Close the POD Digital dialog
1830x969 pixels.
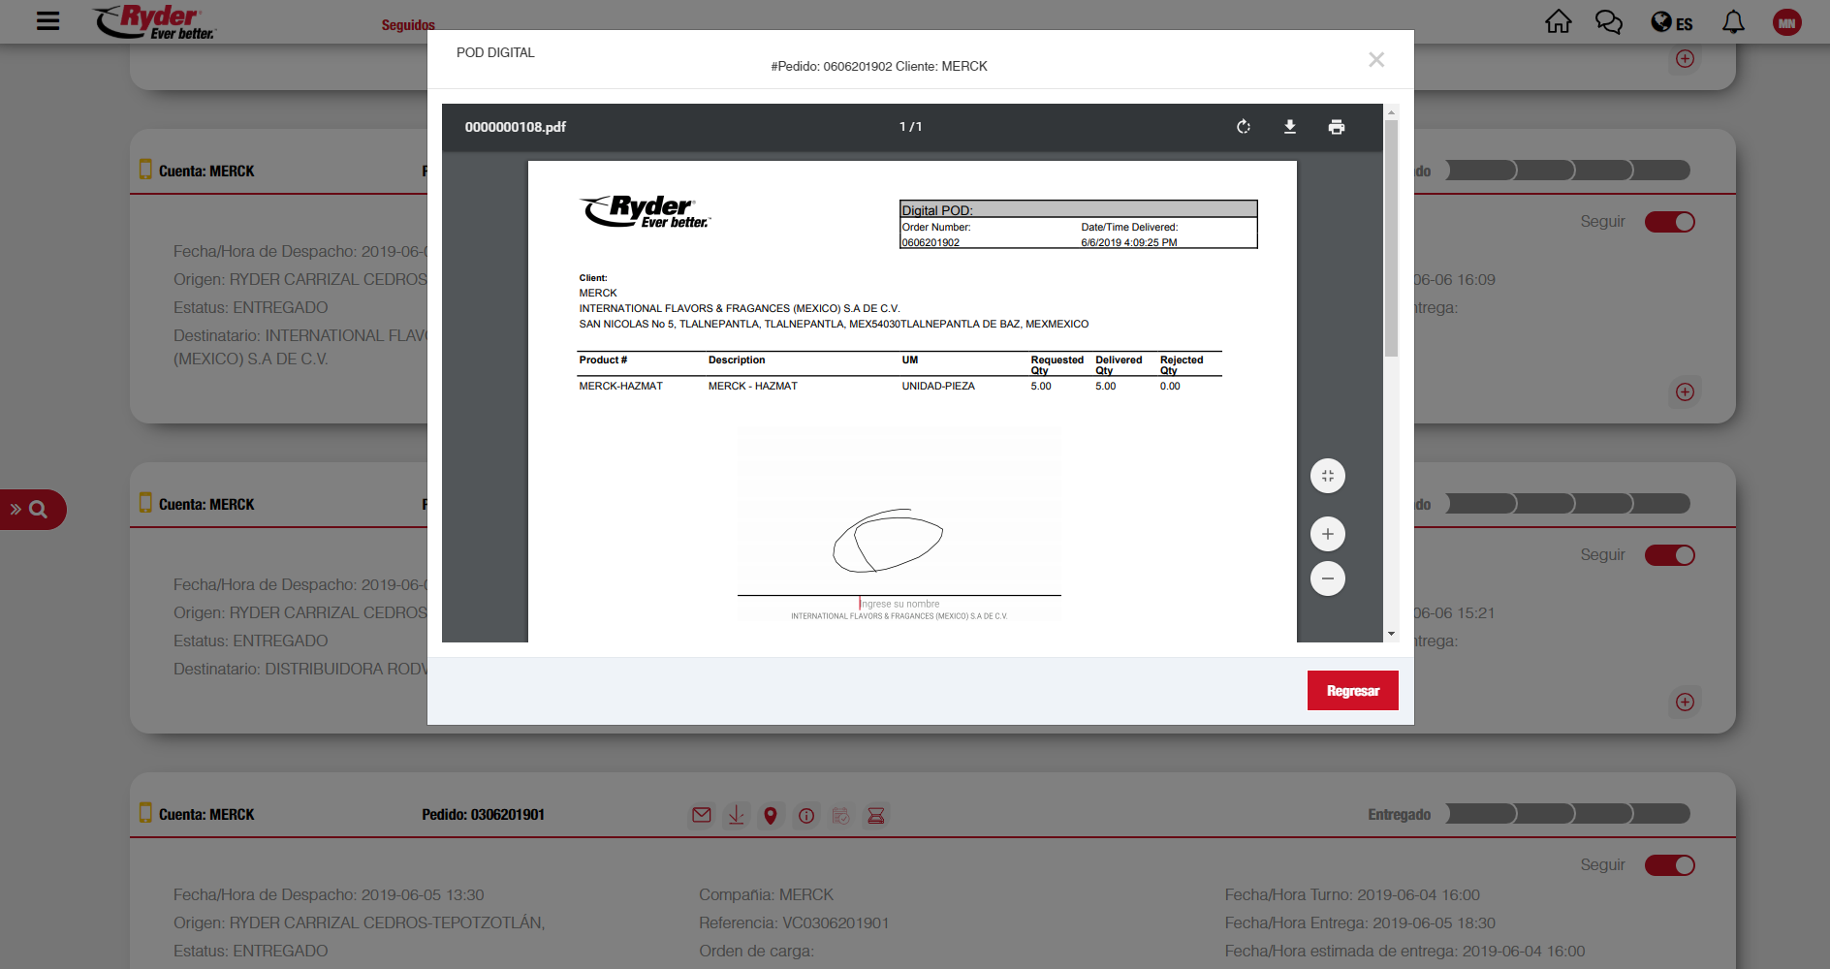(1376, 60)
